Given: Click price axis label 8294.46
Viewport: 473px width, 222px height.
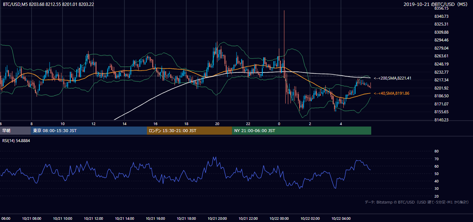Looking at the screenshot, I should pyautogui.click(x=442, y=40).
